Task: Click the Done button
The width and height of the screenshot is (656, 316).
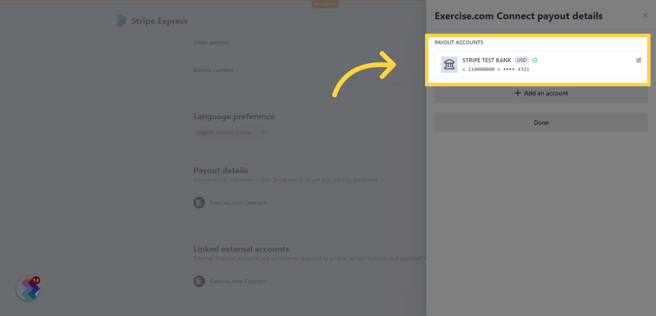Action: point(541,122)
